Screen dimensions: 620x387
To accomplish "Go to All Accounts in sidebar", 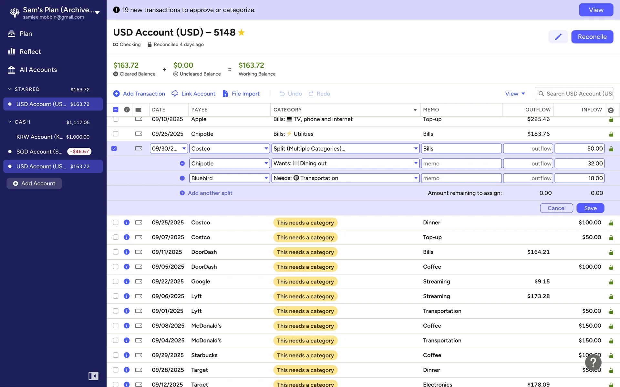I will click(x=38, y=70).
